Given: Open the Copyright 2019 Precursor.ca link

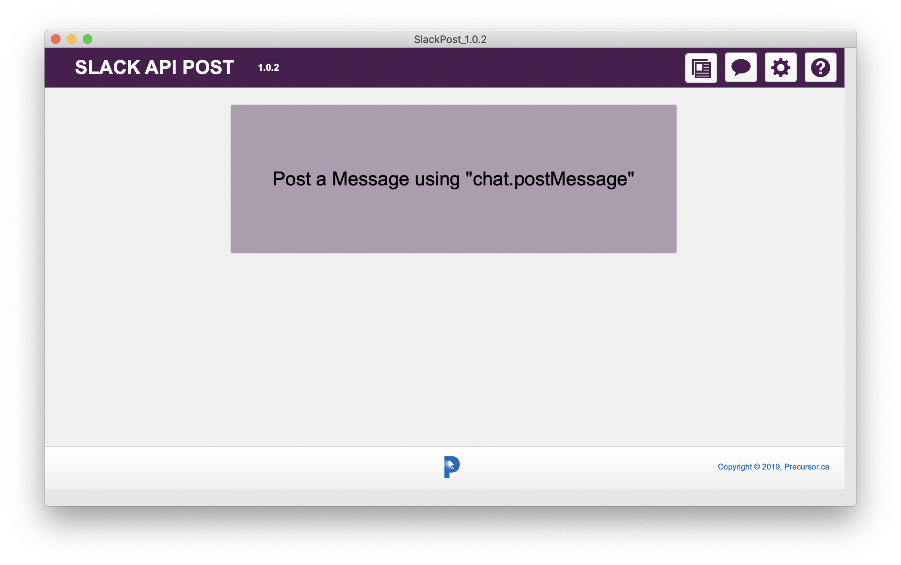Looking at the screenshot, I should click(x=773, y=467).
